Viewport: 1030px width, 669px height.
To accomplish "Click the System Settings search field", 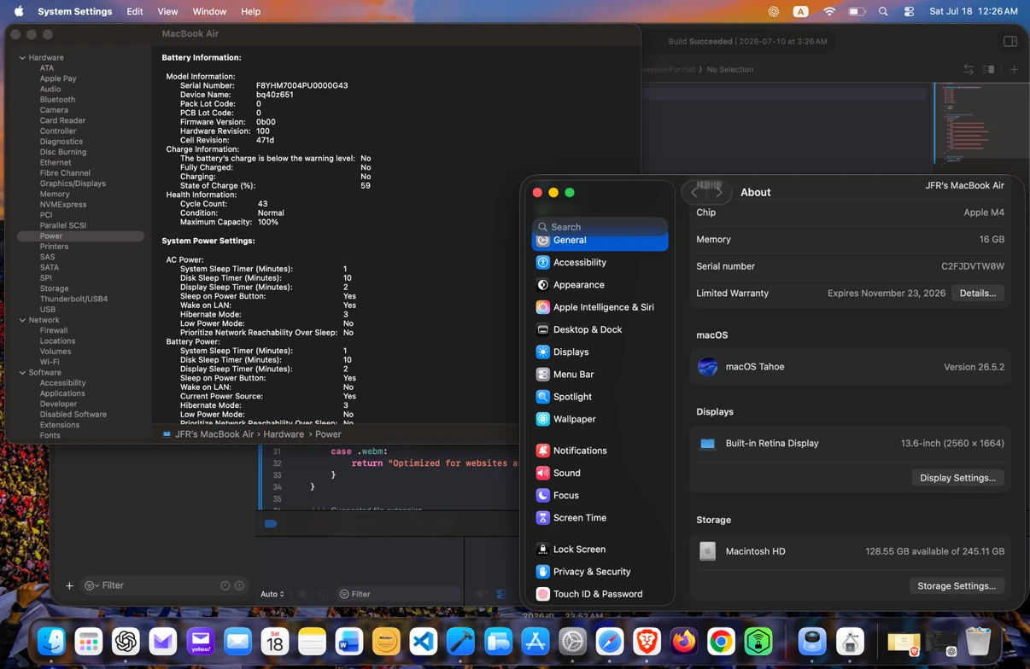I will coord(600,226).
